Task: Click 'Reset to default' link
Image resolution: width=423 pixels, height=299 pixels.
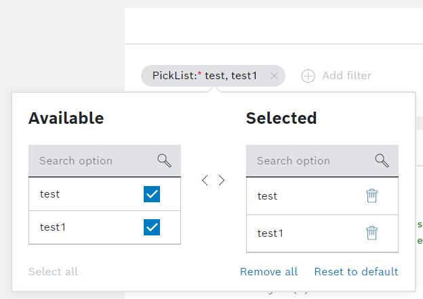Action: [x=356, y=272]
